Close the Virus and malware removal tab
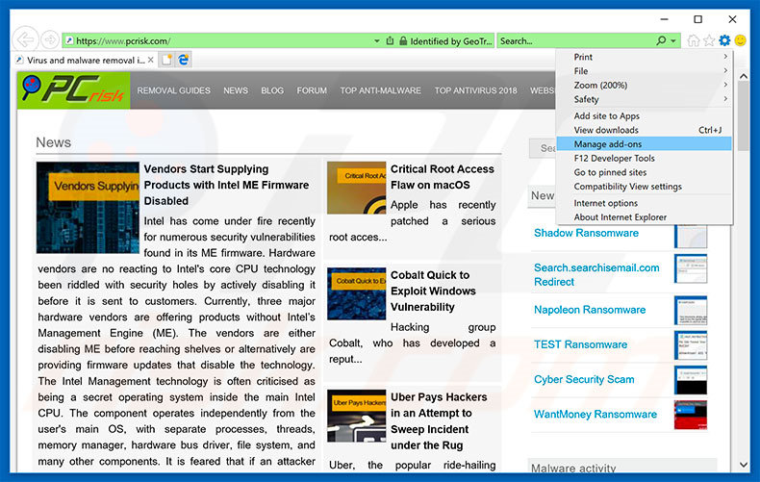The height and width of the screenshot is (482, 760). [x=151, y=60]
